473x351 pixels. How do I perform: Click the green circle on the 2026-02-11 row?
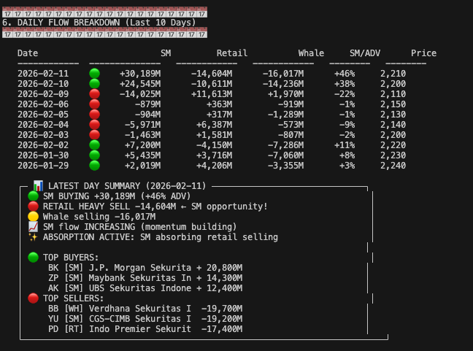click(94, 74)
